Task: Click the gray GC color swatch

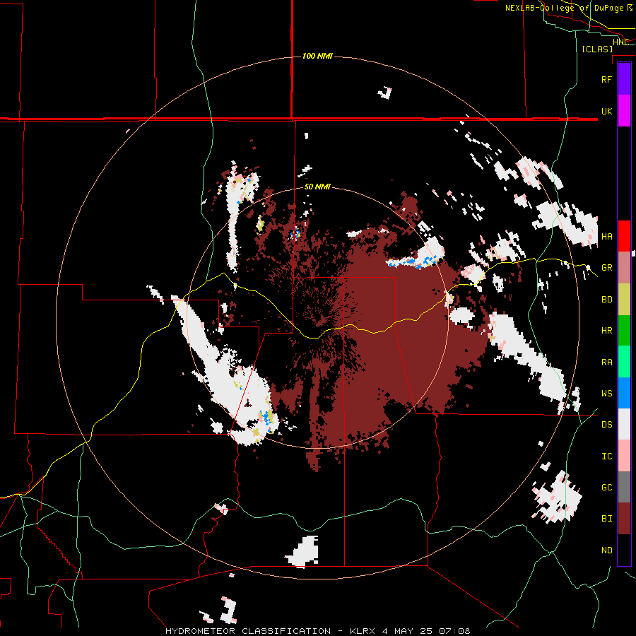Action: pyautogui.click(x=624, y=487)
